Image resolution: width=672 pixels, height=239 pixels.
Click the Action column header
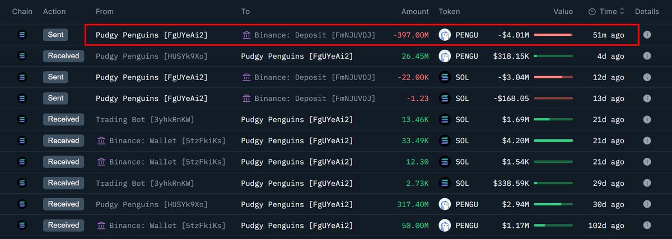tap(54, 12)
